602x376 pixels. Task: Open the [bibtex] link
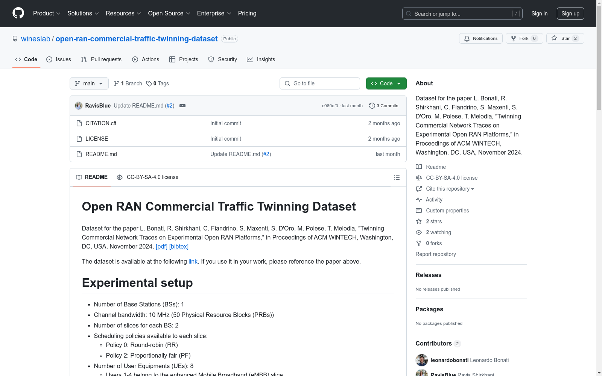point(179,247)
